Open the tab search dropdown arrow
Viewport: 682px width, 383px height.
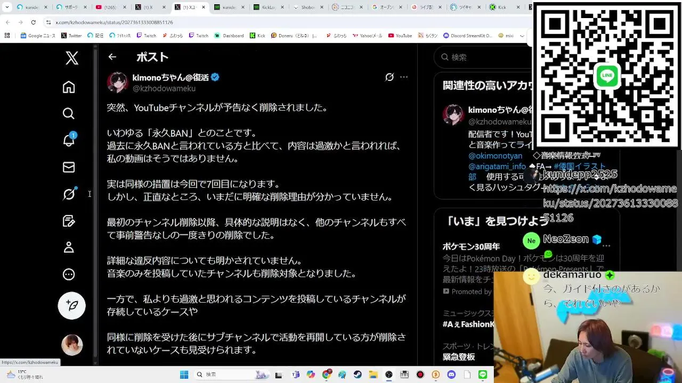point(7,7)
